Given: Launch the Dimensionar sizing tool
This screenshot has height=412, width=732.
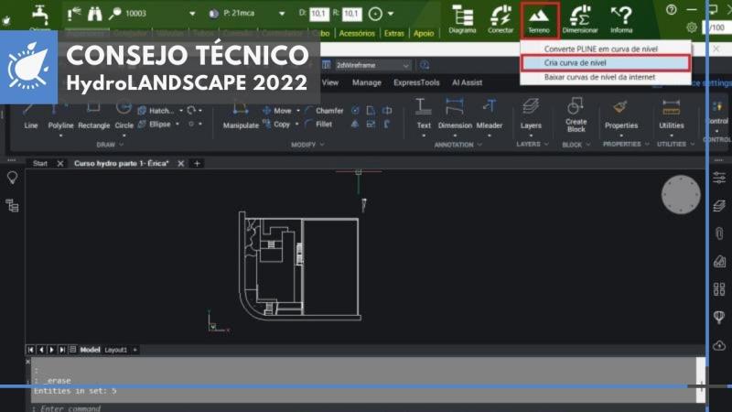Looking at the screenshot, I should click(580, 19).
